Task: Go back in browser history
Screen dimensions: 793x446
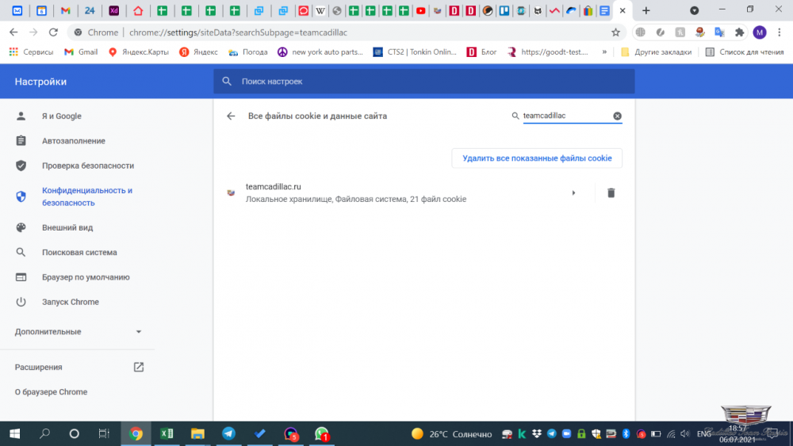Action: pos(13,32)
